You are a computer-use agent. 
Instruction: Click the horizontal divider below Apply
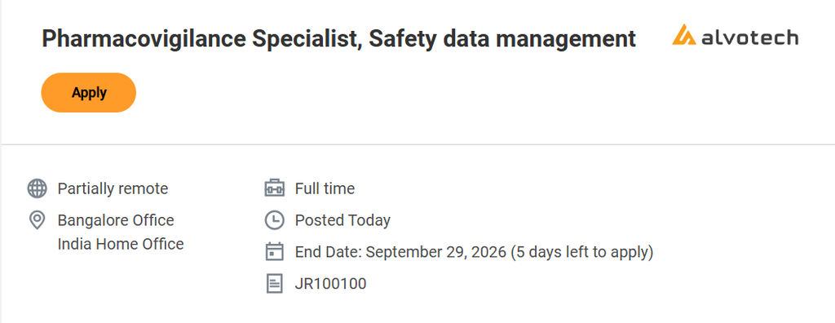[417, 144]
